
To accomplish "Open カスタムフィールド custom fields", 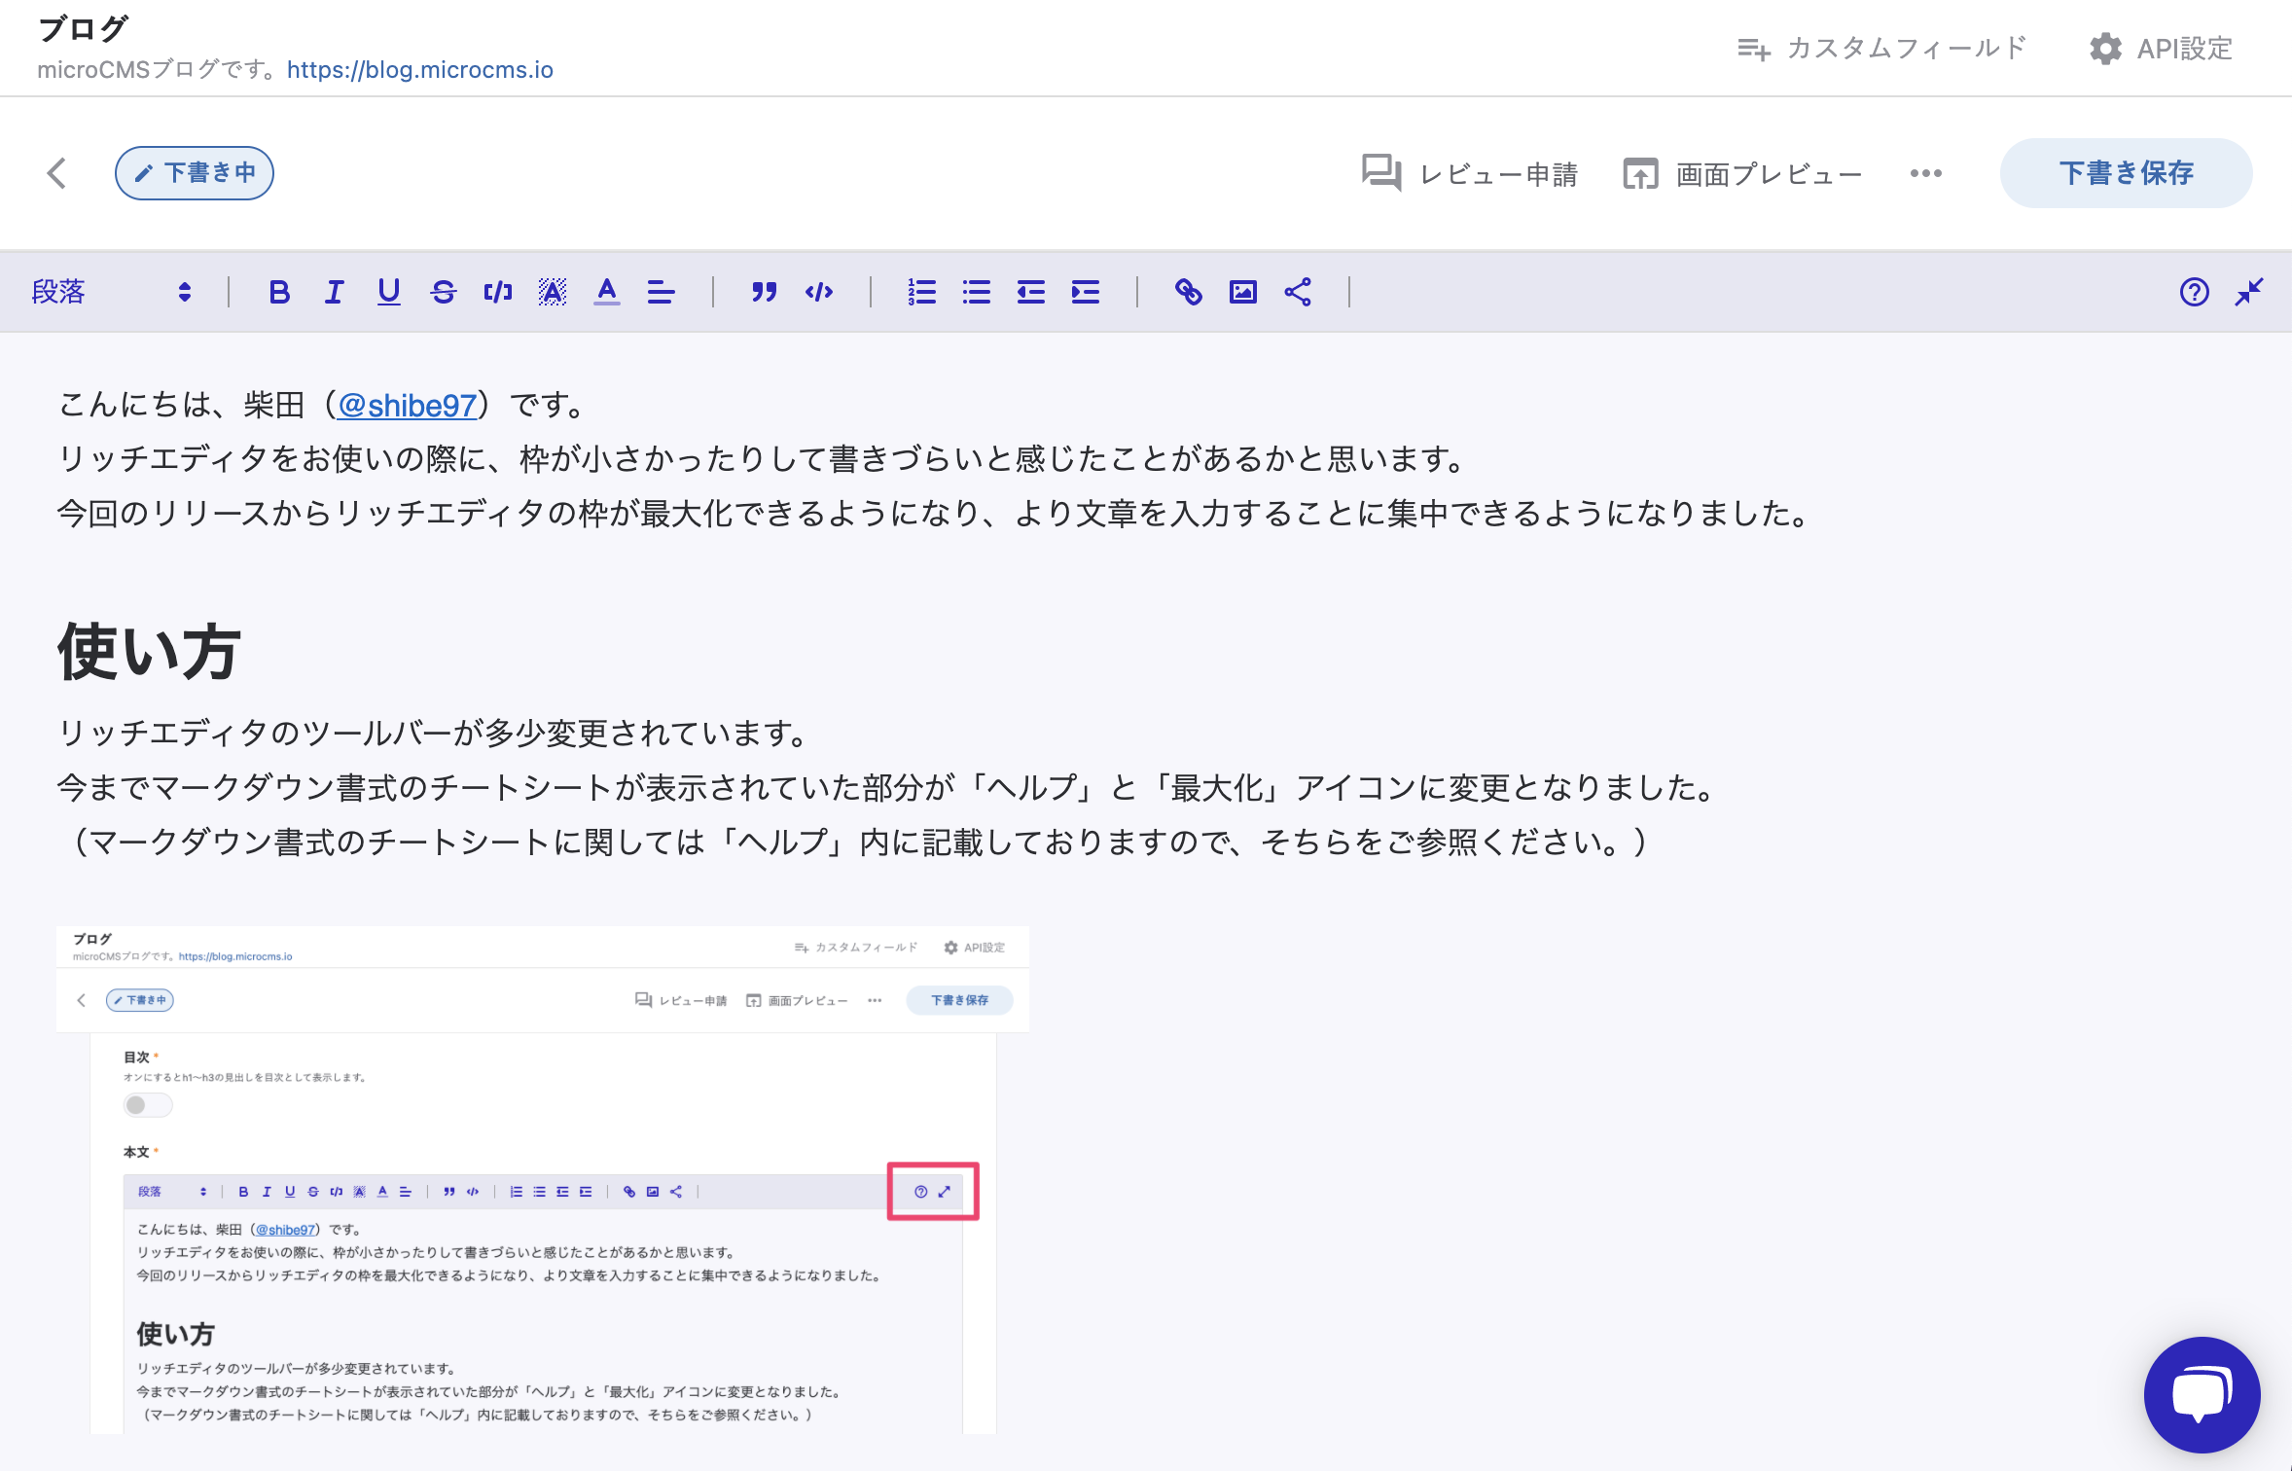I will tap(1881, 48).
